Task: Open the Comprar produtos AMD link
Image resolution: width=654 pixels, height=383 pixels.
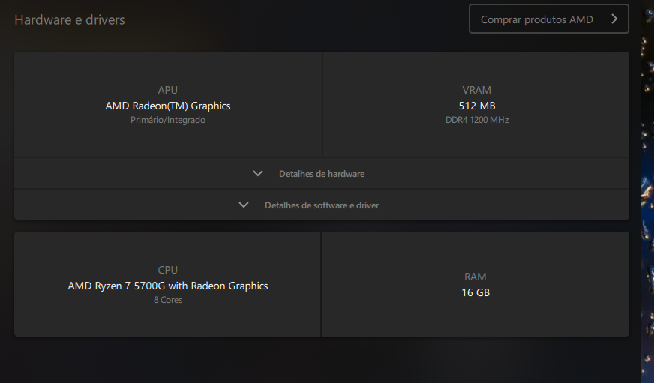Action: click(x=537, y=19)
